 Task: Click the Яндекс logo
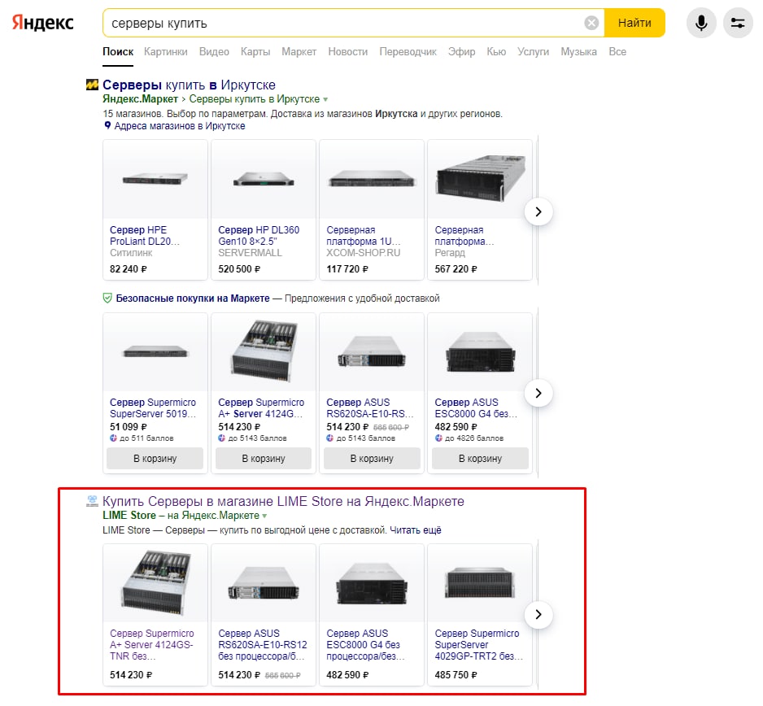pyautogui.click(x=43, y=23)
